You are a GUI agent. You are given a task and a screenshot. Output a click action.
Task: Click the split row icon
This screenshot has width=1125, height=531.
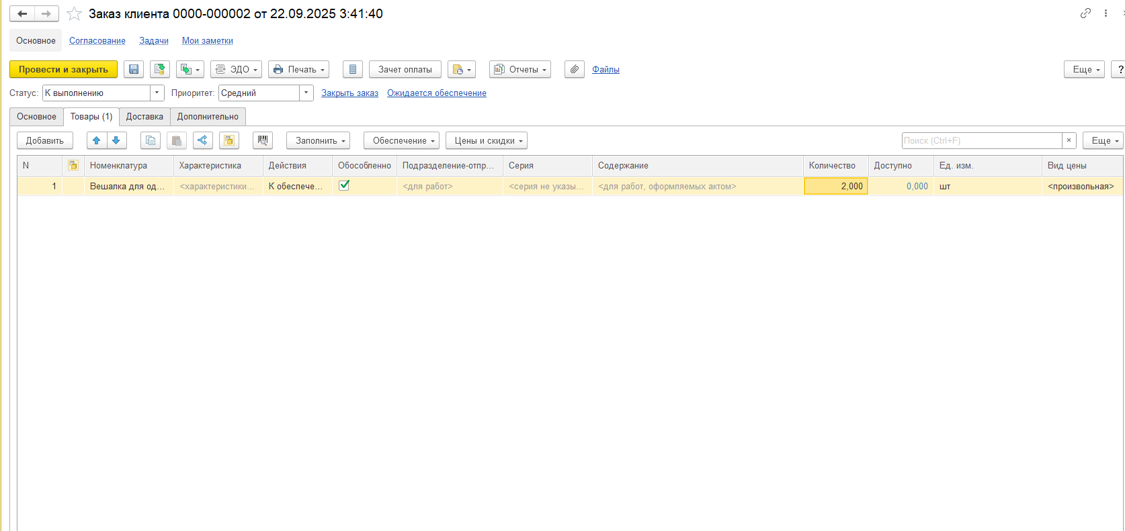coord(202,140)
